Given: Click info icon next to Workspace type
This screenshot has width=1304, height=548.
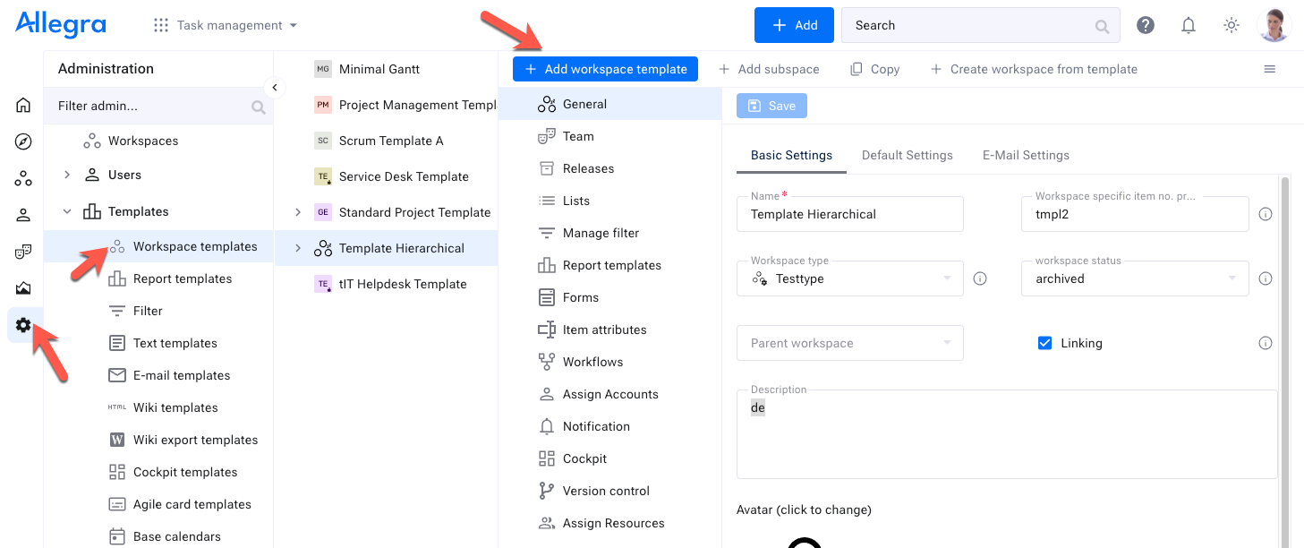Looking at the screenshot, I should 980,278.
